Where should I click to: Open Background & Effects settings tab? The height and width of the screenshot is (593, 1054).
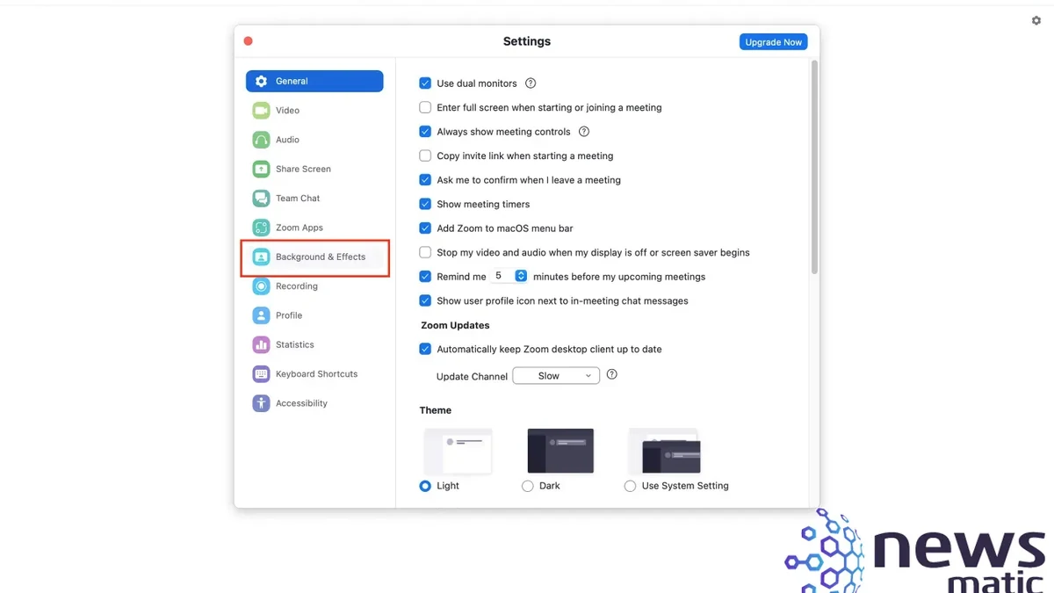315,257
